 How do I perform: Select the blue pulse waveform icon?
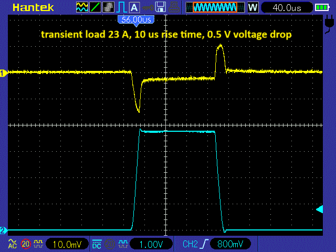pyautogui.click(x=121, y=7)
